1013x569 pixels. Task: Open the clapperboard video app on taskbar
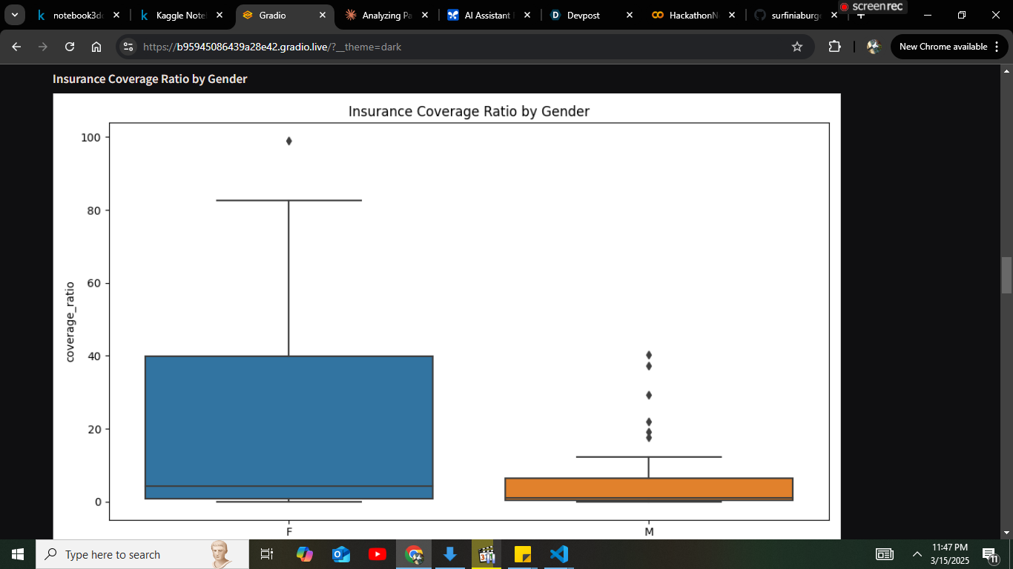[486, 554]
